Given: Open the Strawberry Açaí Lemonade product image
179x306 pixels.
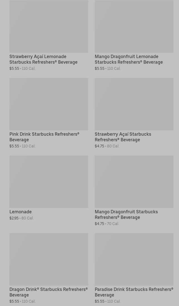Looking at the screenshot, I should pyautogui.click(x=49, y=27).
